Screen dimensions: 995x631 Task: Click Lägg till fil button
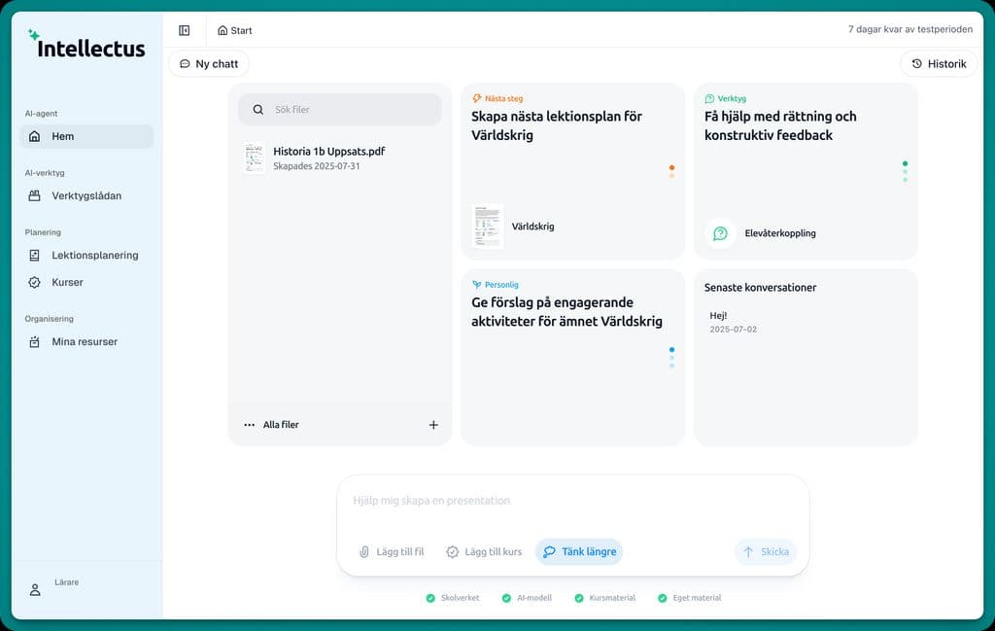click(x=392, y=551)
